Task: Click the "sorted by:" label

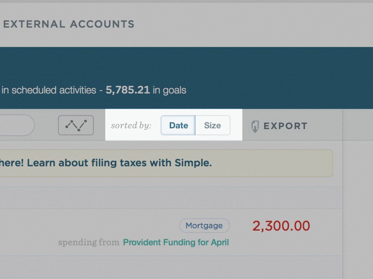Action: pyautogui.click(x=131, y=125)
